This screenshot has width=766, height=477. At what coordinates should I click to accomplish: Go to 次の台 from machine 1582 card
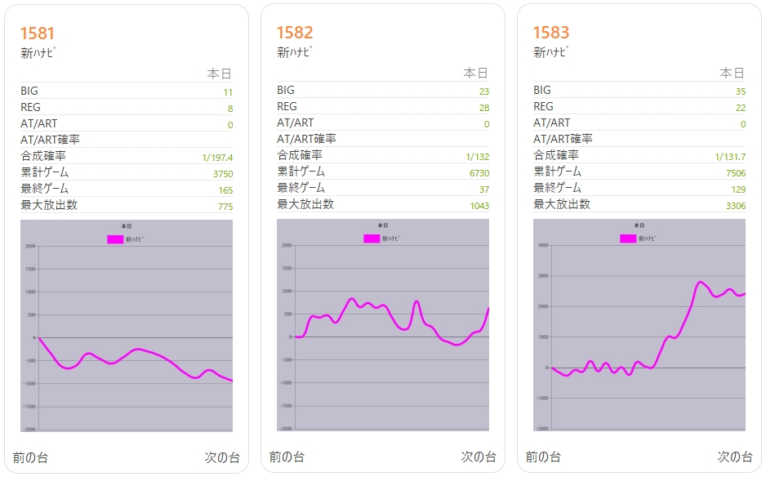coord(479,457)
